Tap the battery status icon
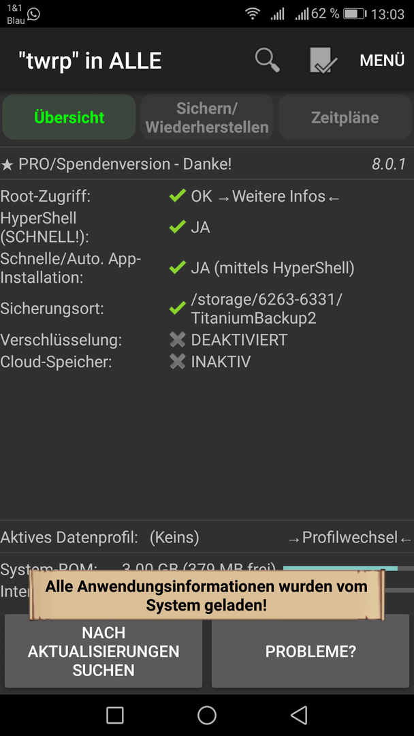The height and width of the screenshot is (736, 414). (x=354, y=14)
